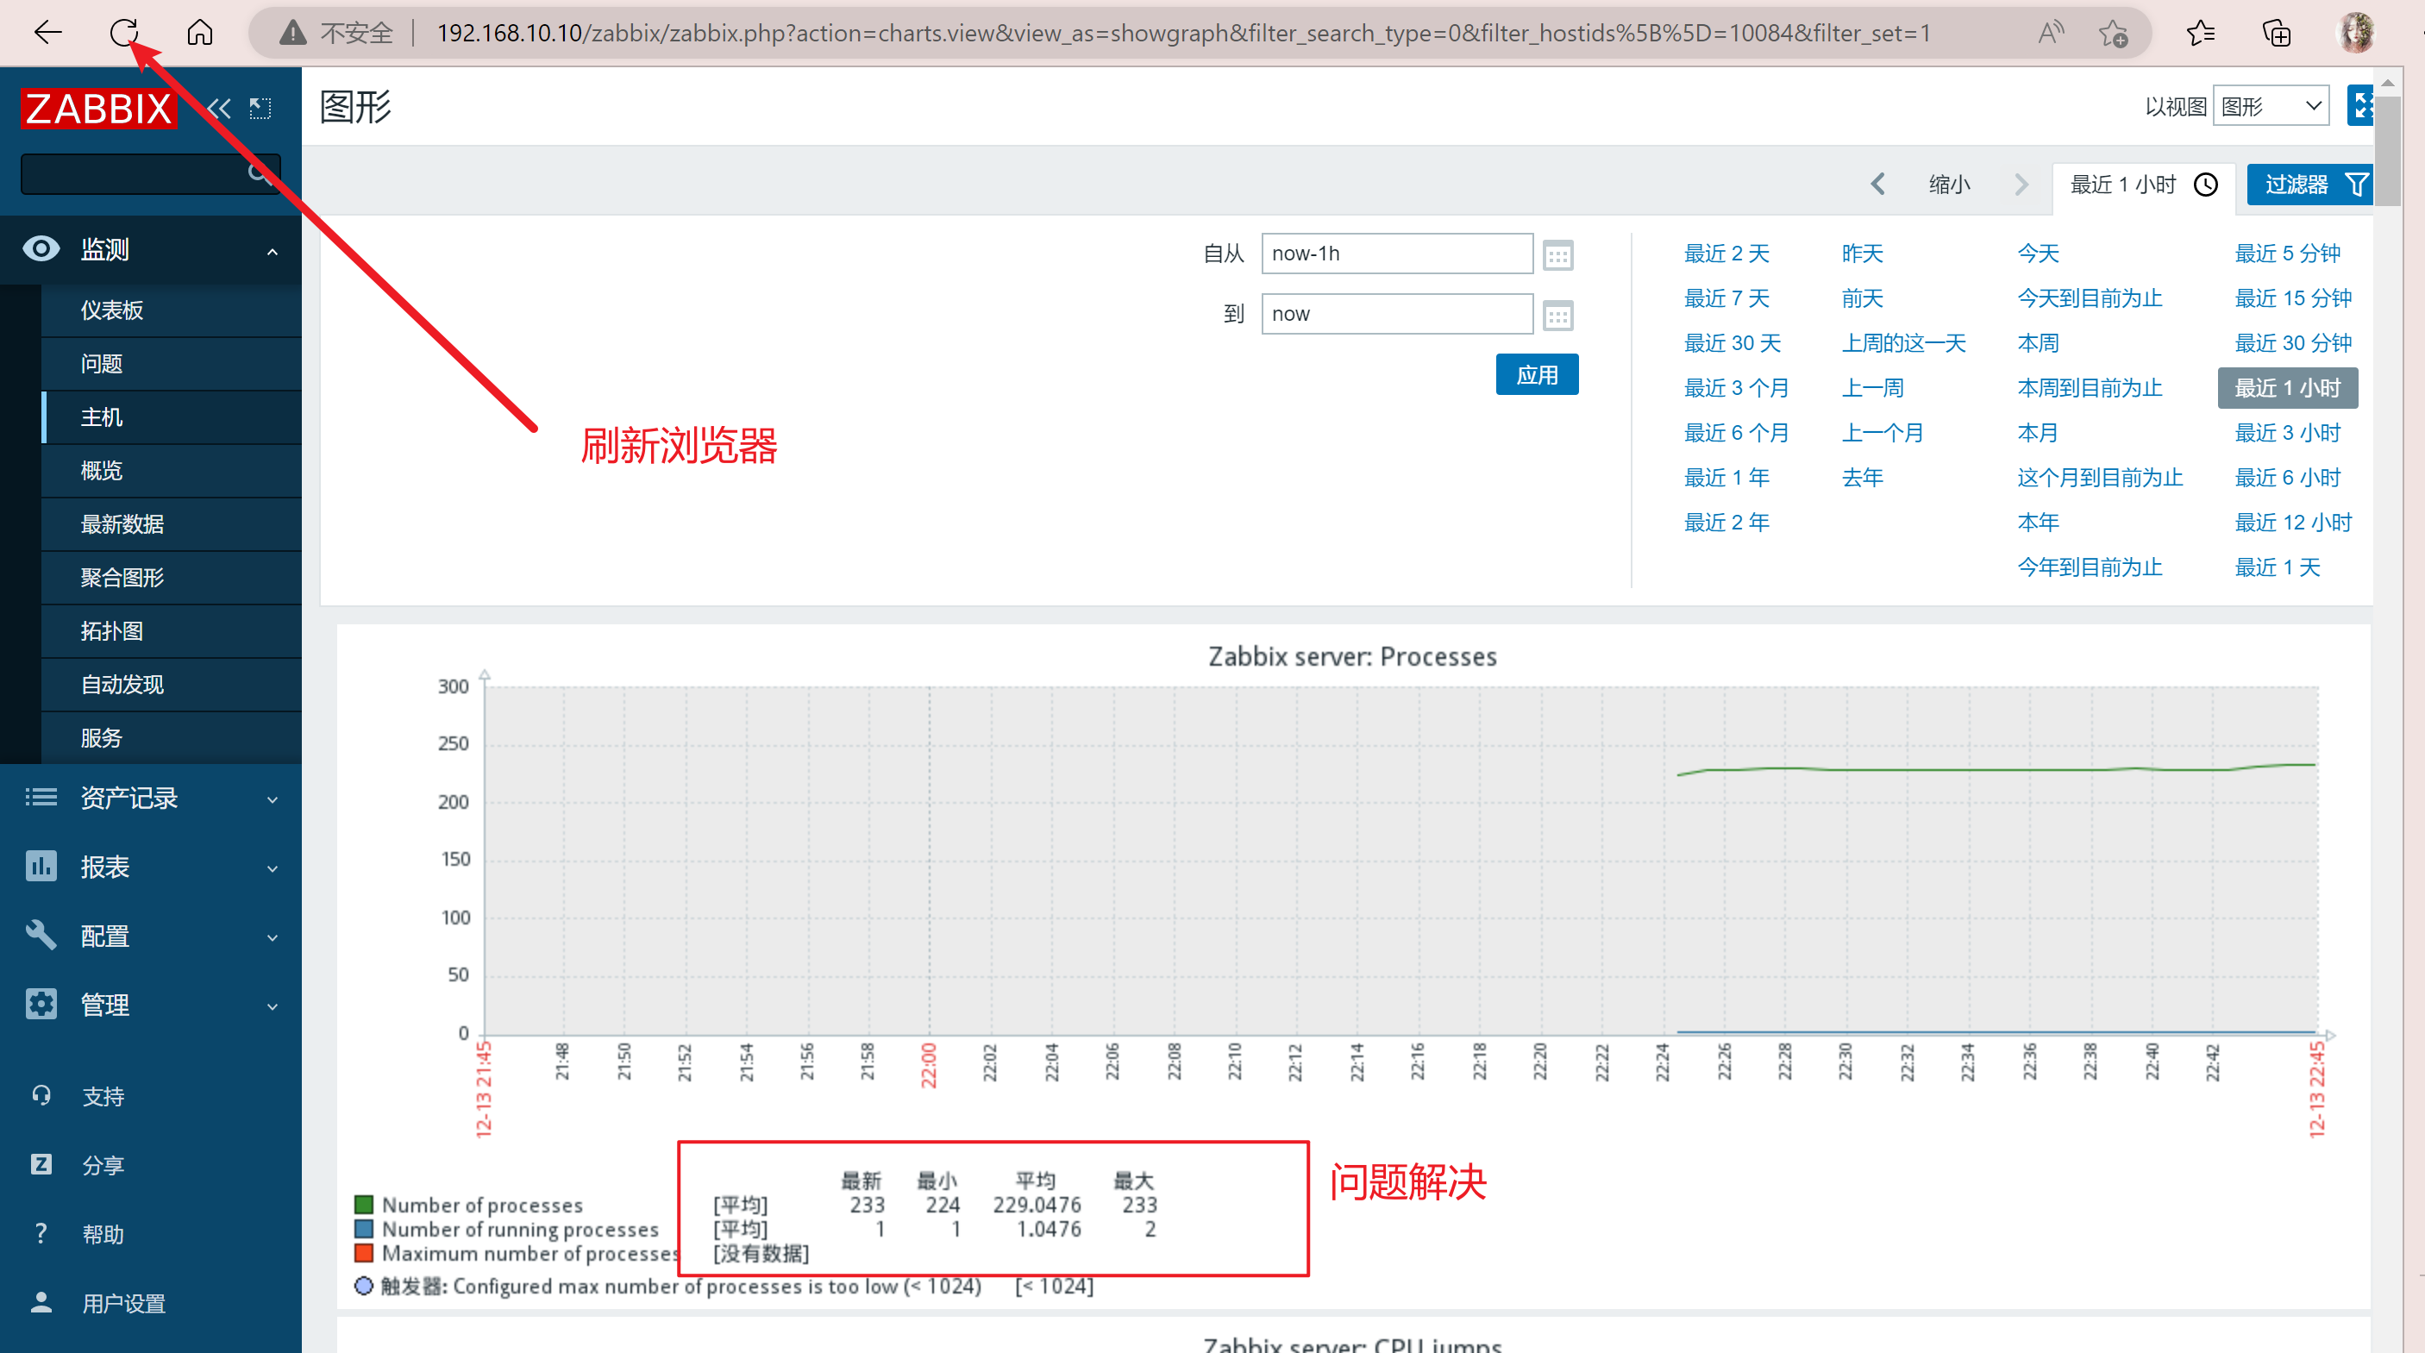The width and height of the screenshot is (2425, 1353).
Task: Hide the sidebar with the compact icon
Action: [260, 109]
